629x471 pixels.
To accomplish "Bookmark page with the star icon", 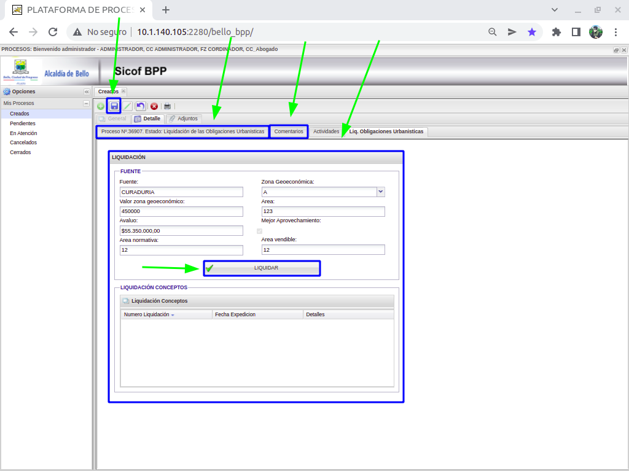I will point(532,32).
